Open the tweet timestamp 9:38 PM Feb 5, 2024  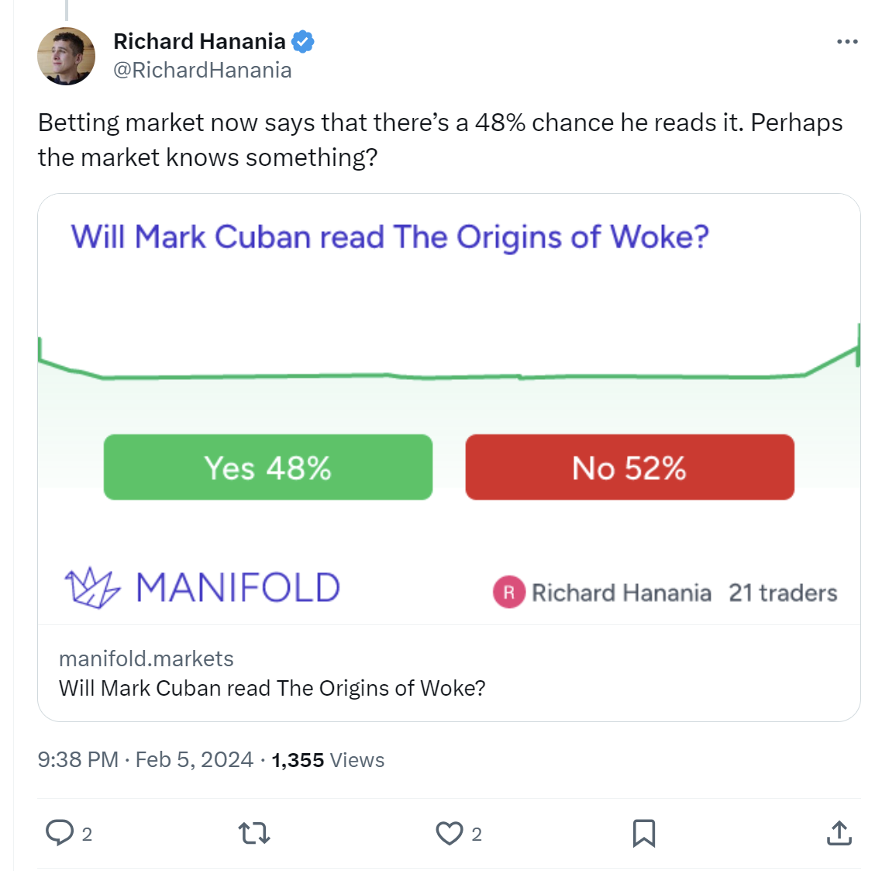[x=146, y=759]
